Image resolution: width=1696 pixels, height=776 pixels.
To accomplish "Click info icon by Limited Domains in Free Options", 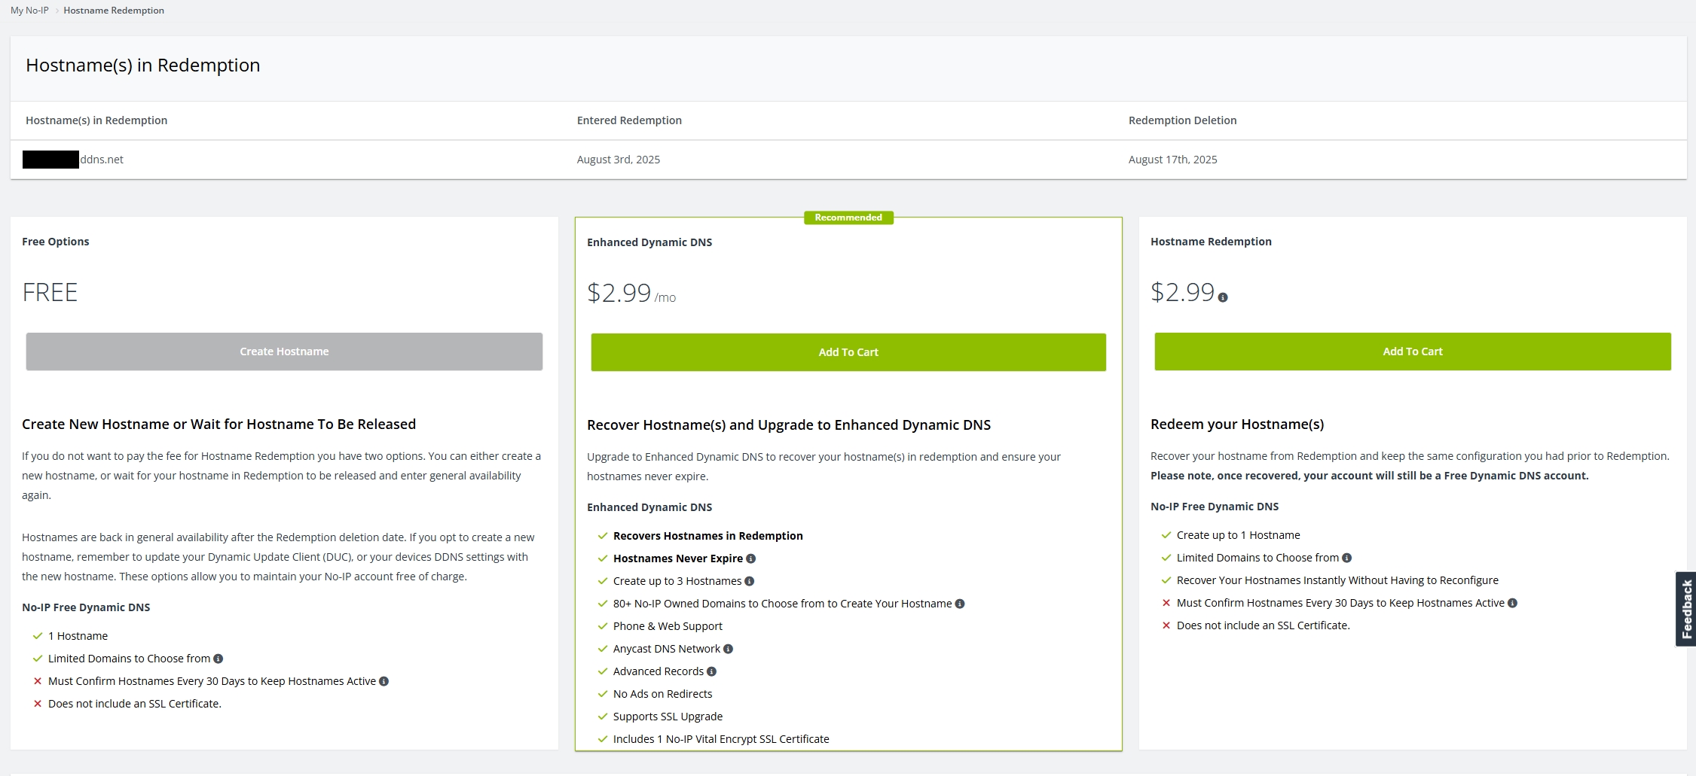I will tap(218, 659).
